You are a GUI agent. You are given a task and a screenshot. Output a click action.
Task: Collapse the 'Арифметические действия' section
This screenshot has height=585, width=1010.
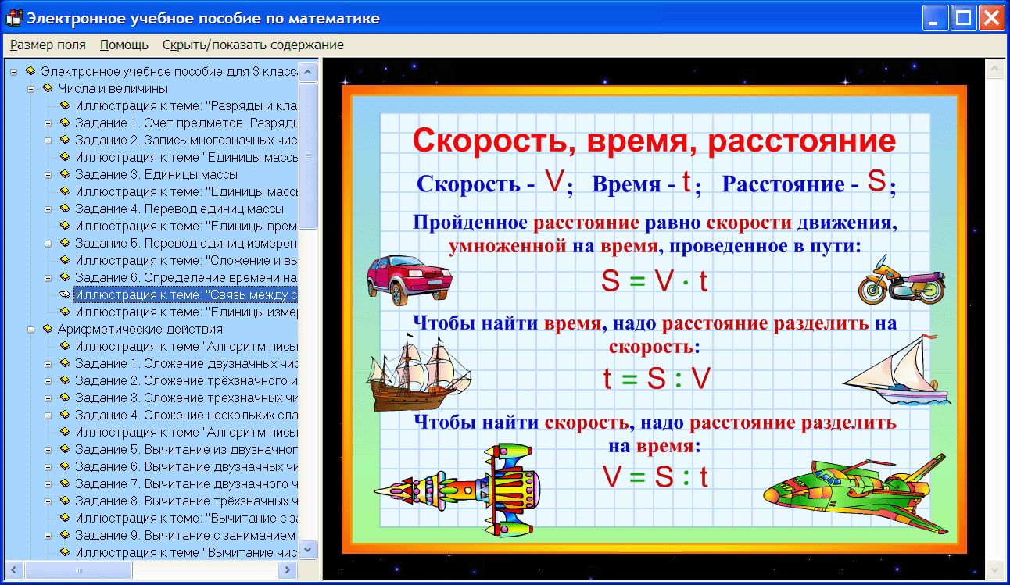point(31,330)
